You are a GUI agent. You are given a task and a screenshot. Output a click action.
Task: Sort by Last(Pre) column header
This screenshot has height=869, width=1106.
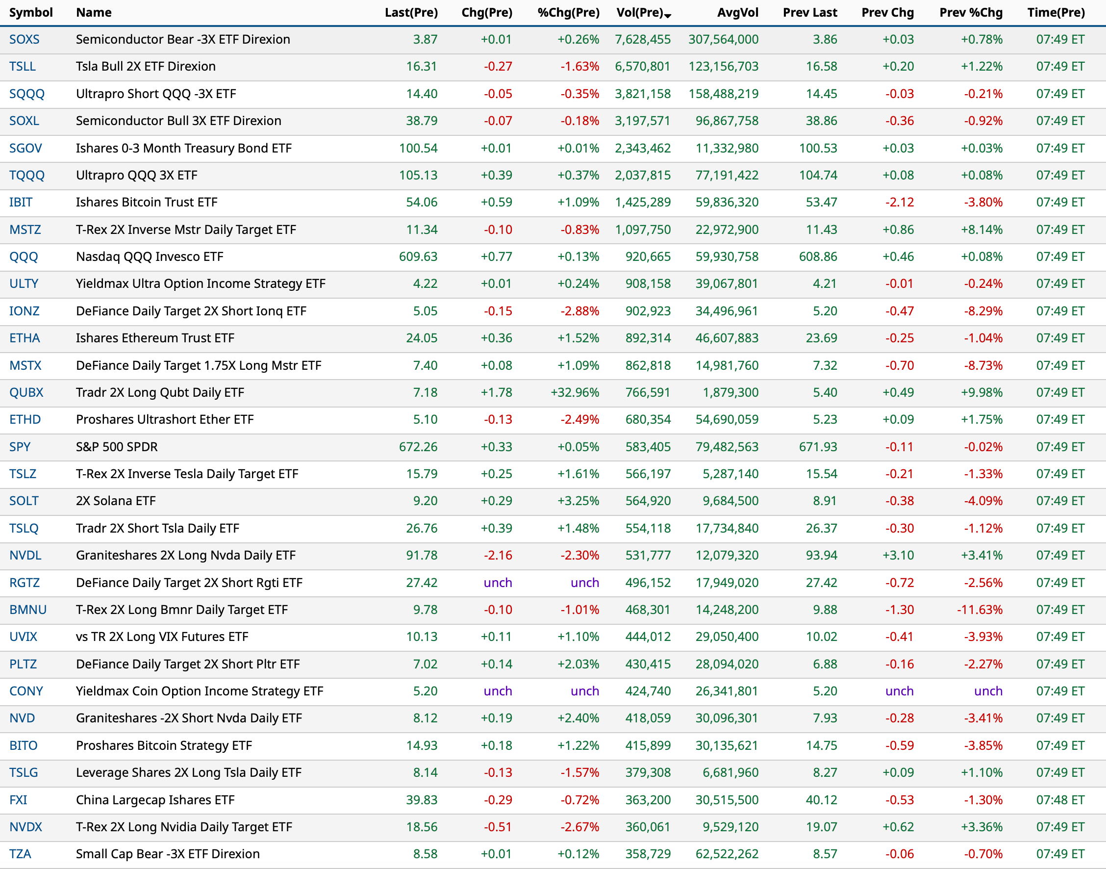411,13
